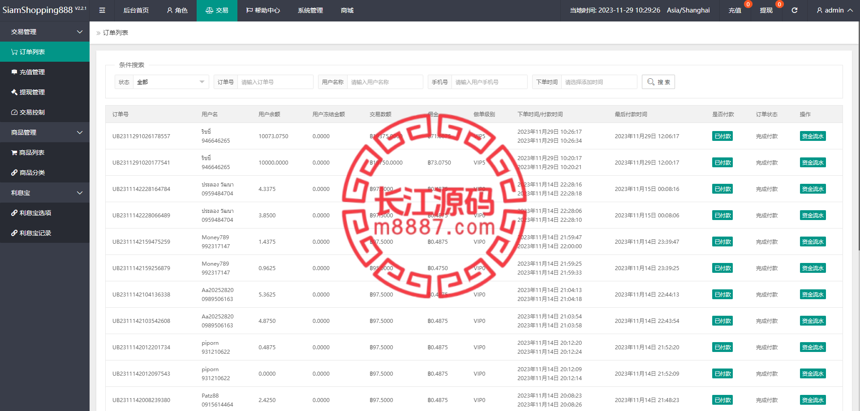Click the 订单列表 breadcrumb
The image size is (860, 411).
click(116, 33)
